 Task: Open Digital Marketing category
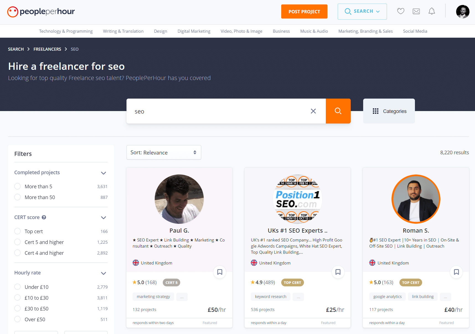pyautogui.click(x=194, y=31)
